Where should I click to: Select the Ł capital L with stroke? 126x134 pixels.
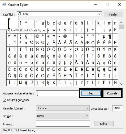coord(104,83)
